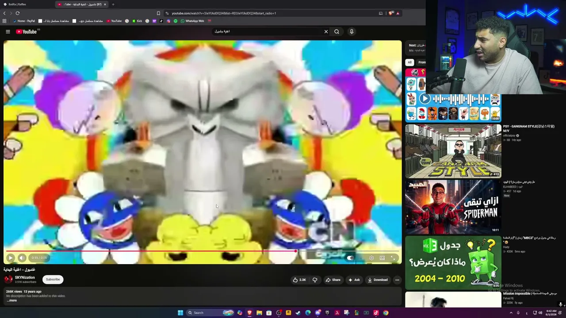This screenshot has width=566, height=318.
Task: Open the Ask AI button
Action: coord(354,280)
